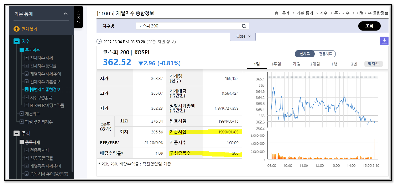The image size is (396, 185).
Task: Click the sidebar vertical scrollbar
Action: (72, 103)
